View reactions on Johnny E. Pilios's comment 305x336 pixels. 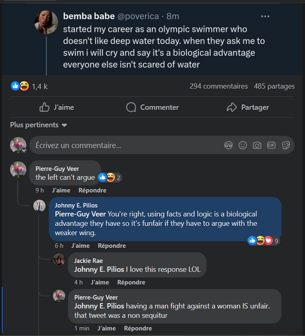(264, 241)
